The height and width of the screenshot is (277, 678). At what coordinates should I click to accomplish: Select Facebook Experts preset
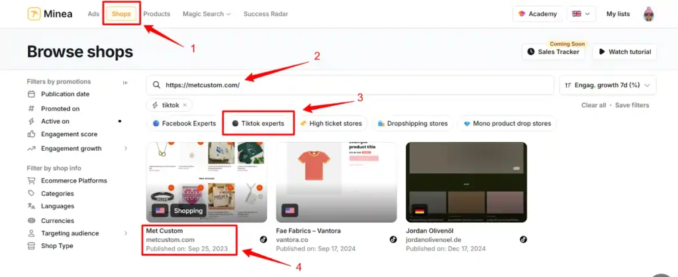184,124
